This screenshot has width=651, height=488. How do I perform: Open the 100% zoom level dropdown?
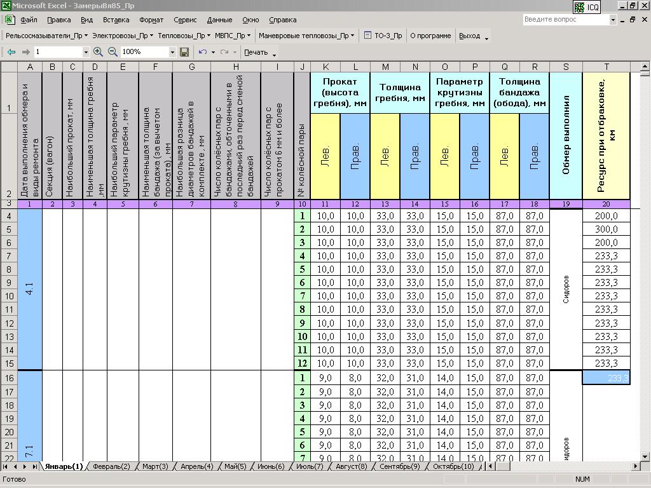click(172, 52)
